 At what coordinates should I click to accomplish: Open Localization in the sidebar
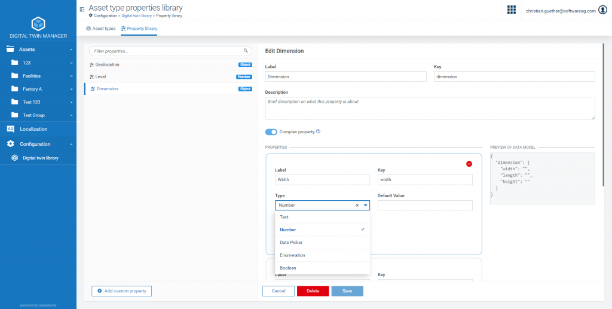33,129
